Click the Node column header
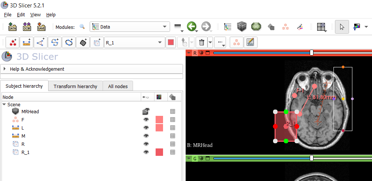372x181 pixels. click(71, 97)
